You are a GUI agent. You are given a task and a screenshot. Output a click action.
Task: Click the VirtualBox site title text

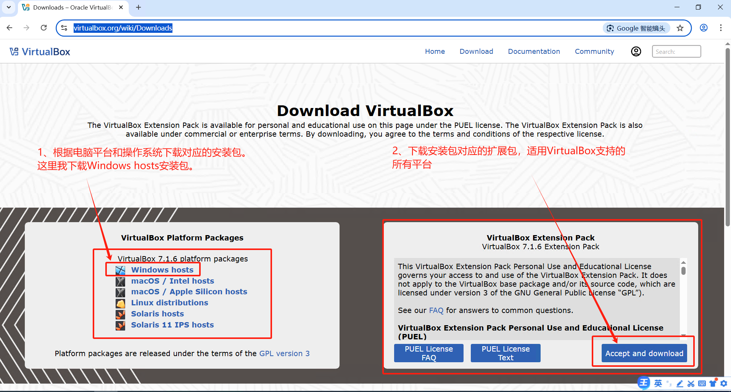[x=46, y=52]
